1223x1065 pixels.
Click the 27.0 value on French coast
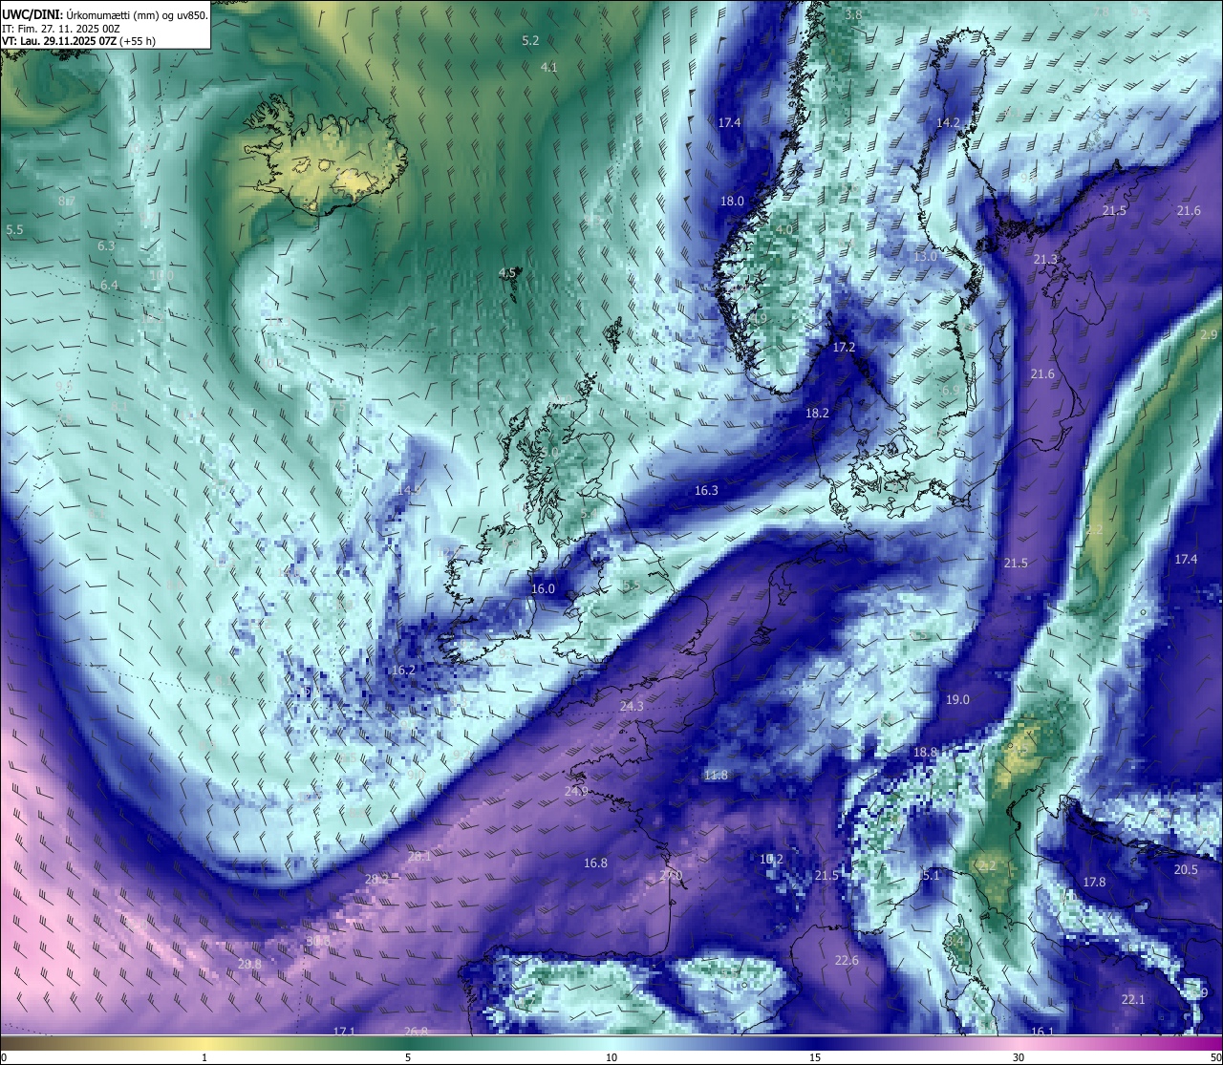(672, 875)
